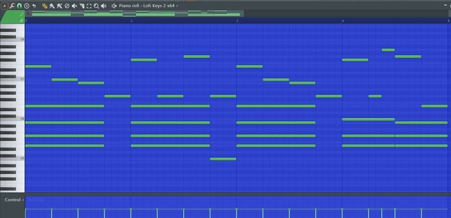Select the Playback speaker tool
Image resolution: width=451 pixels, height=218 pixels.
click(104, 6)
